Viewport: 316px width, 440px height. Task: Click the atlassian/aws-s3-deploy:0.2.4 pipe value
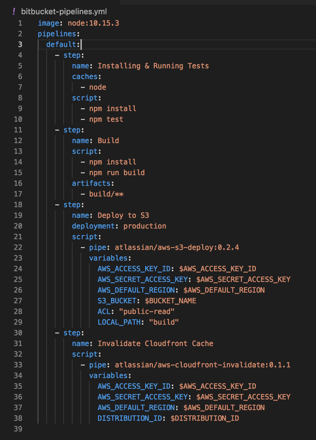(x=177, y=247)
